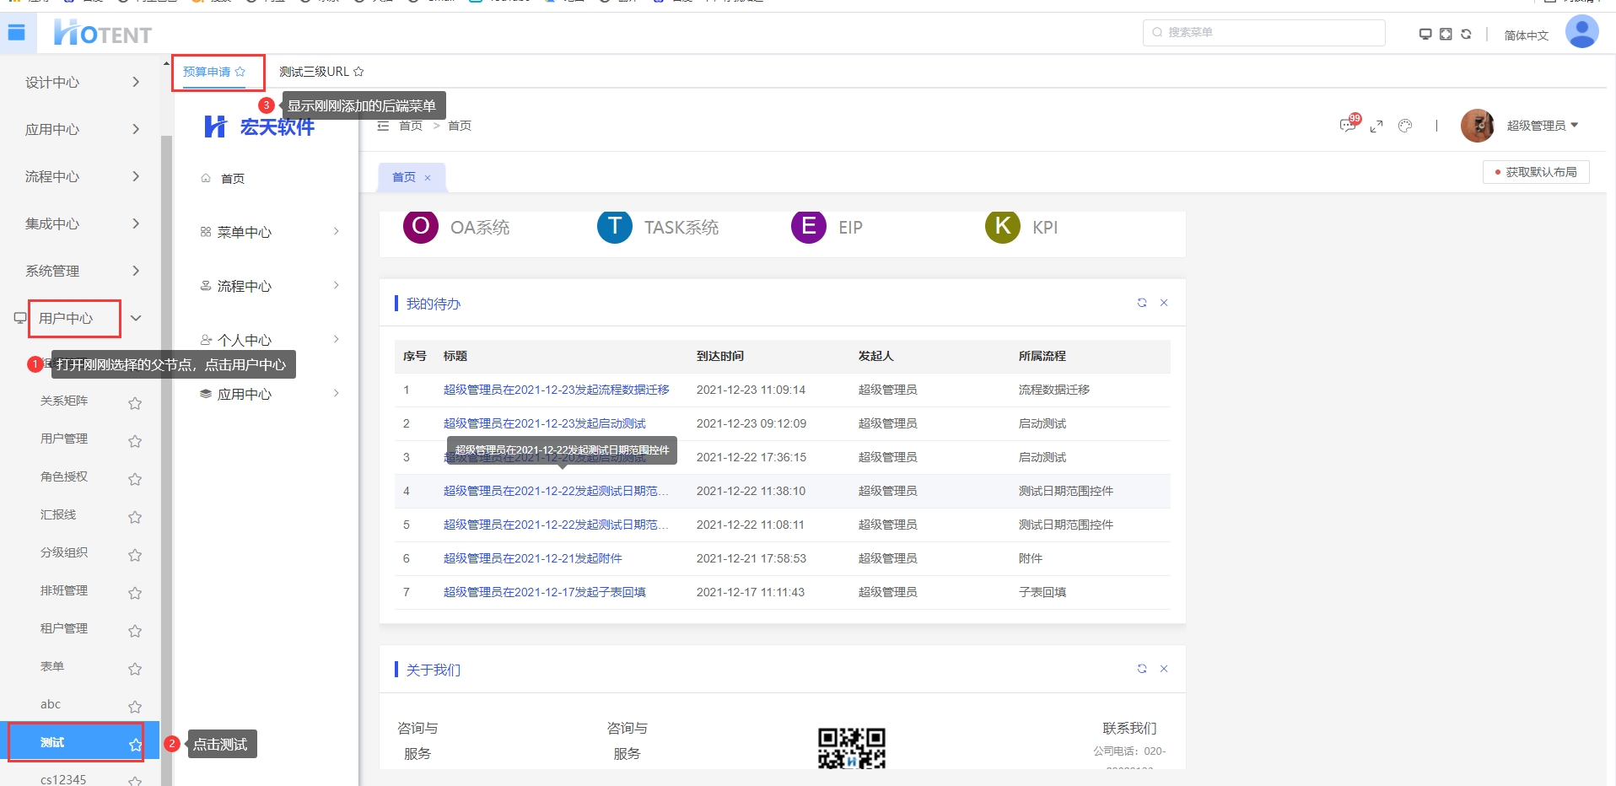This screenshot has width=1616, height=786.
Task: Open the 超级管理员在2021-12-21发起附件 task link
Action: (x=532, y=558)
